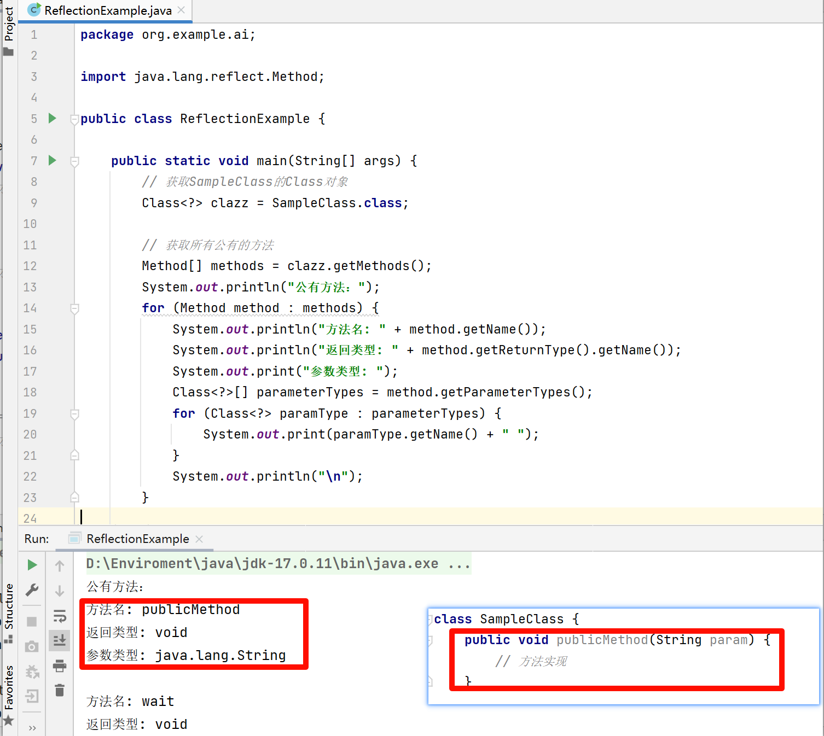
Task: Open the Favorites tool window tab
Action: coord(9,687)
